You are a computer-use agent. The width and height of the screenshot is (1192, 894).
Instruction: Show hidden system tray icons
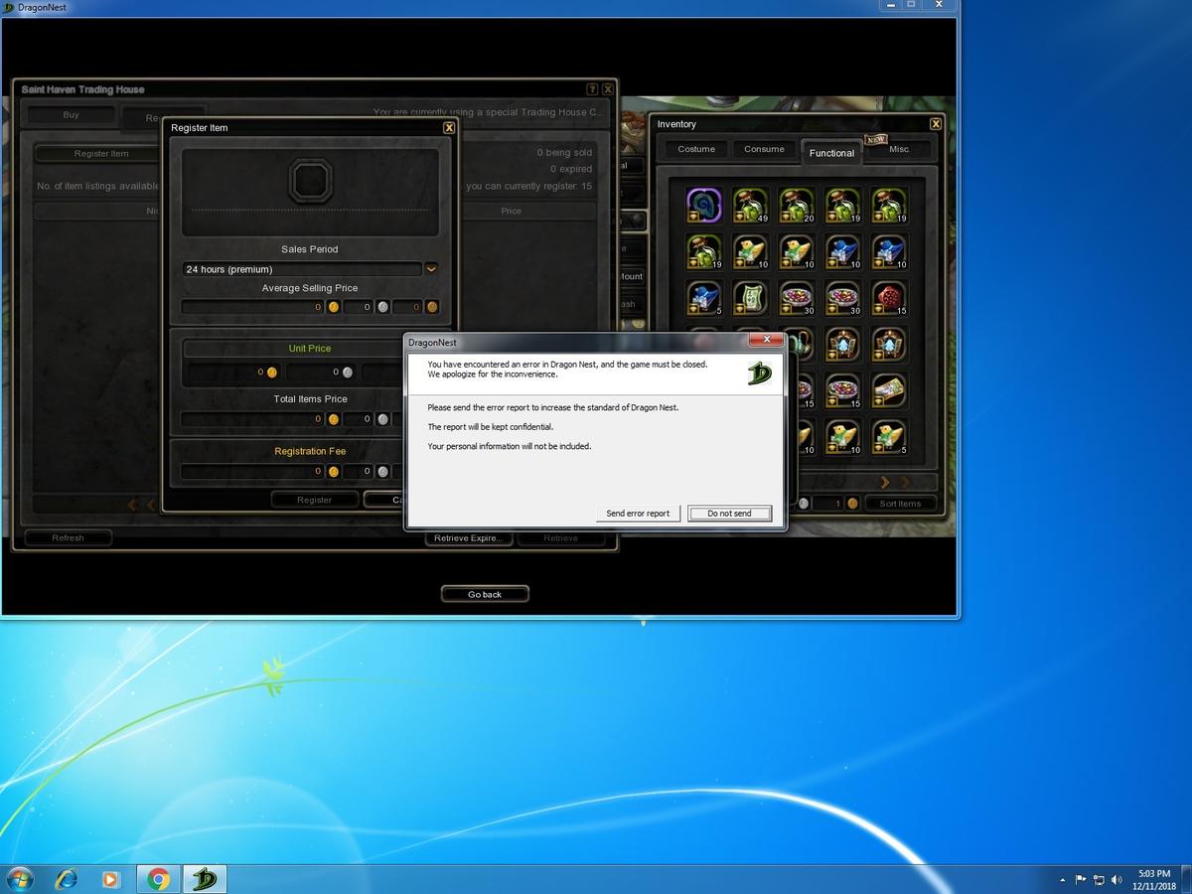(x=1063, y=880)
